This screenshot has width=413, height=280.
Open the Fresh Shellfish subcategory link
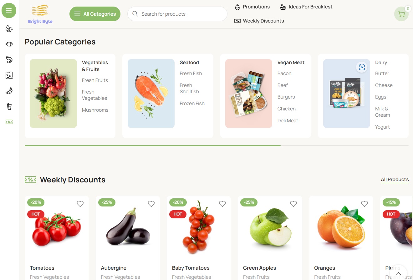click(x=189, y=89)
